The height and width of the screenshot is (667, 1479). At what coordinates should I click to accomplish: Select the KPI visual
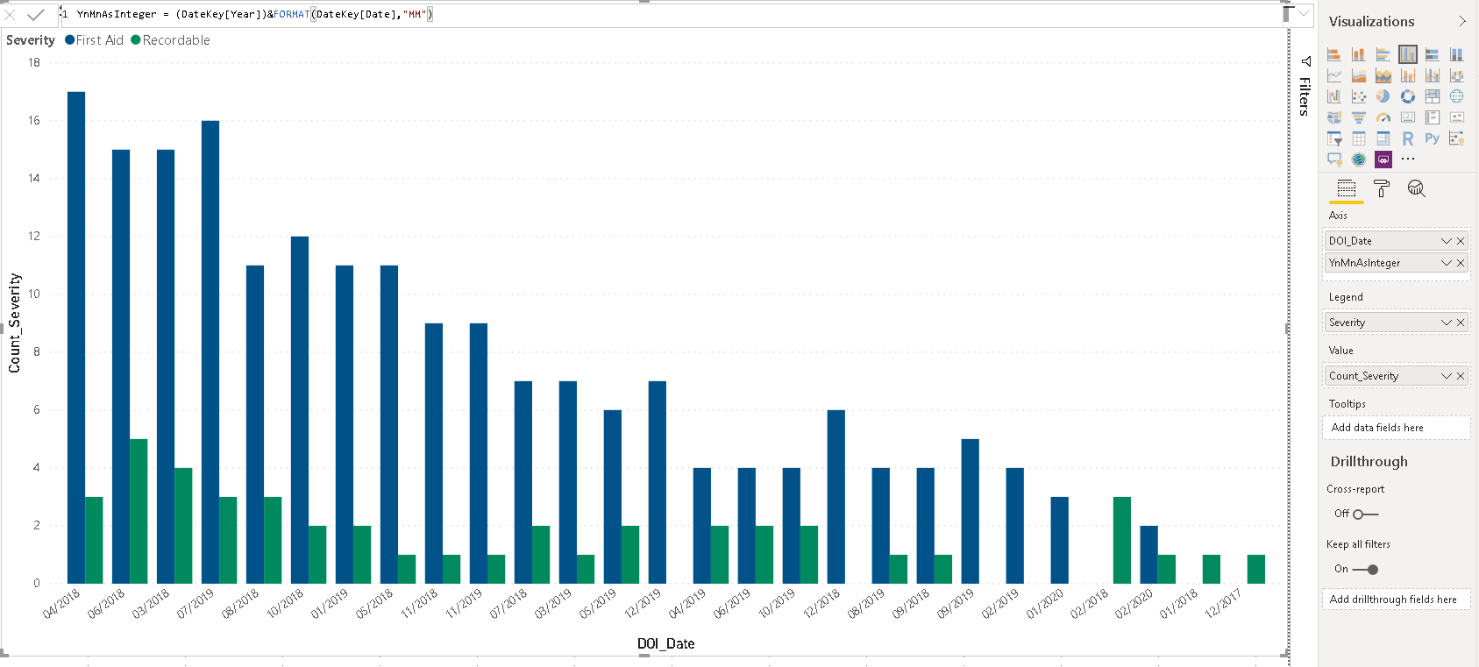pos(1457,117)
